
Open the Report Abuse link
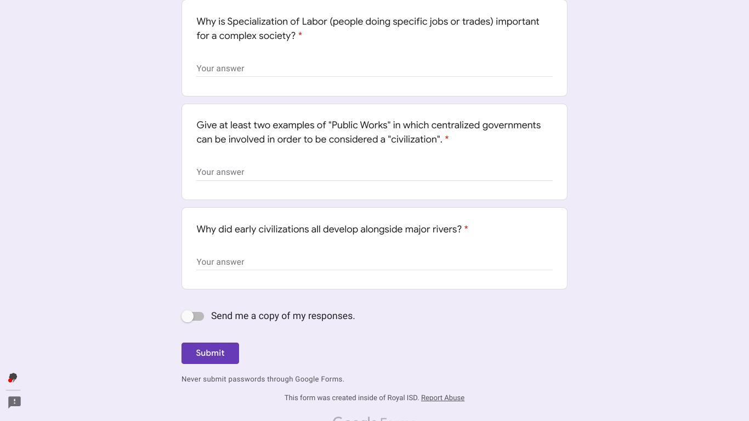[442, 398]
